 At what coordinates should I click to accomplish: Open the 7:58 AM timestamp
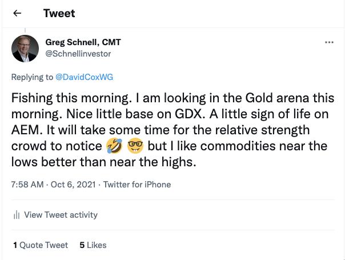[27, 185]
